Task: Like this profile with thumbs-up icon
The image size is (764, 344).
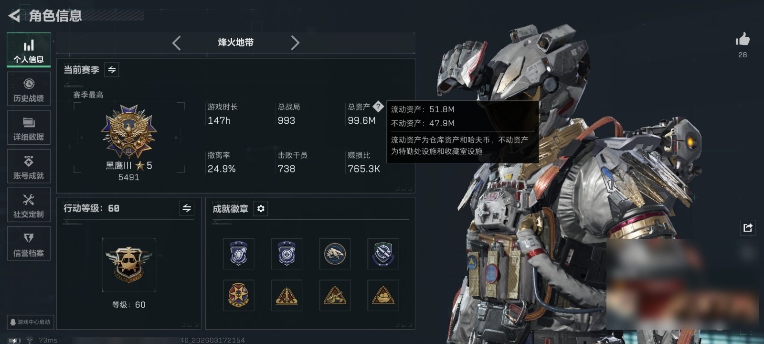Action: click(743, 40)
